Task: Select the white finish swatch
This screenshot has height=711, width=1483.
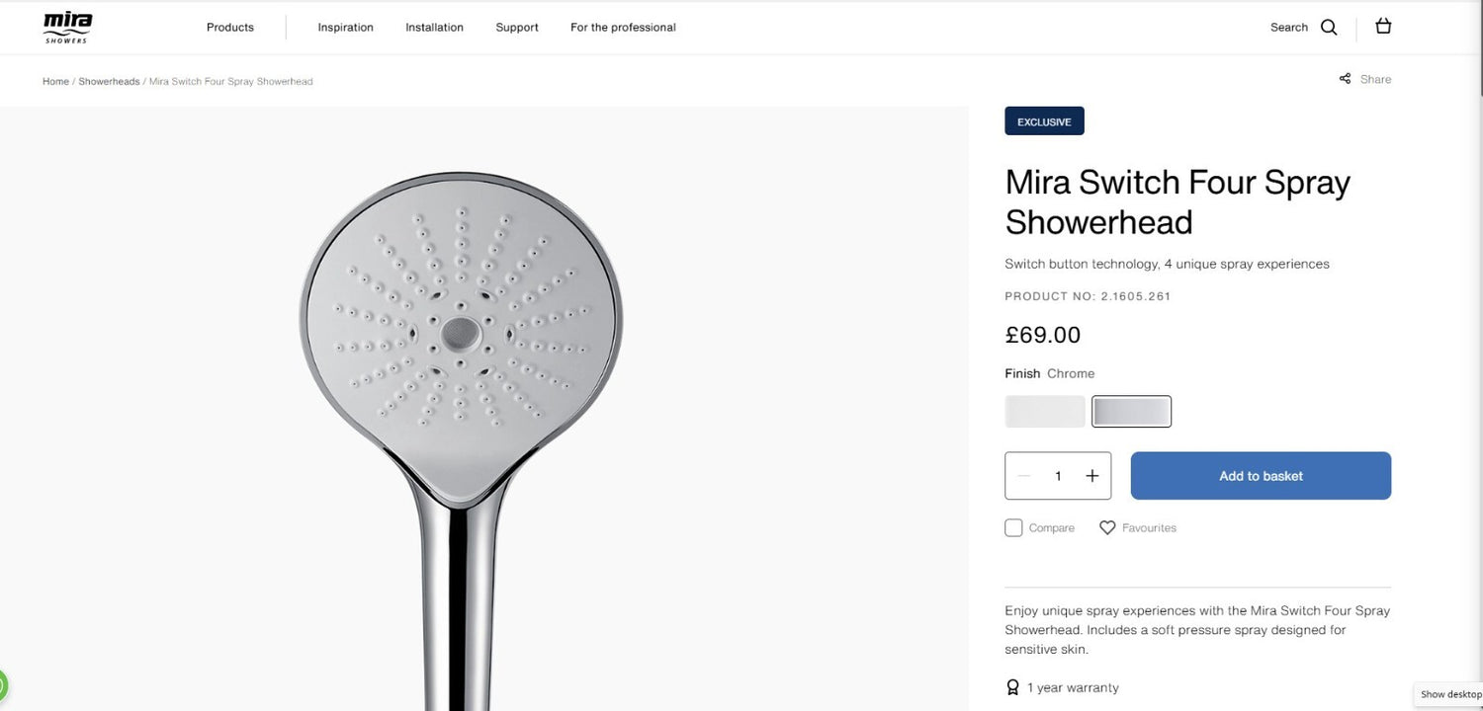Action: (1045, 412)
